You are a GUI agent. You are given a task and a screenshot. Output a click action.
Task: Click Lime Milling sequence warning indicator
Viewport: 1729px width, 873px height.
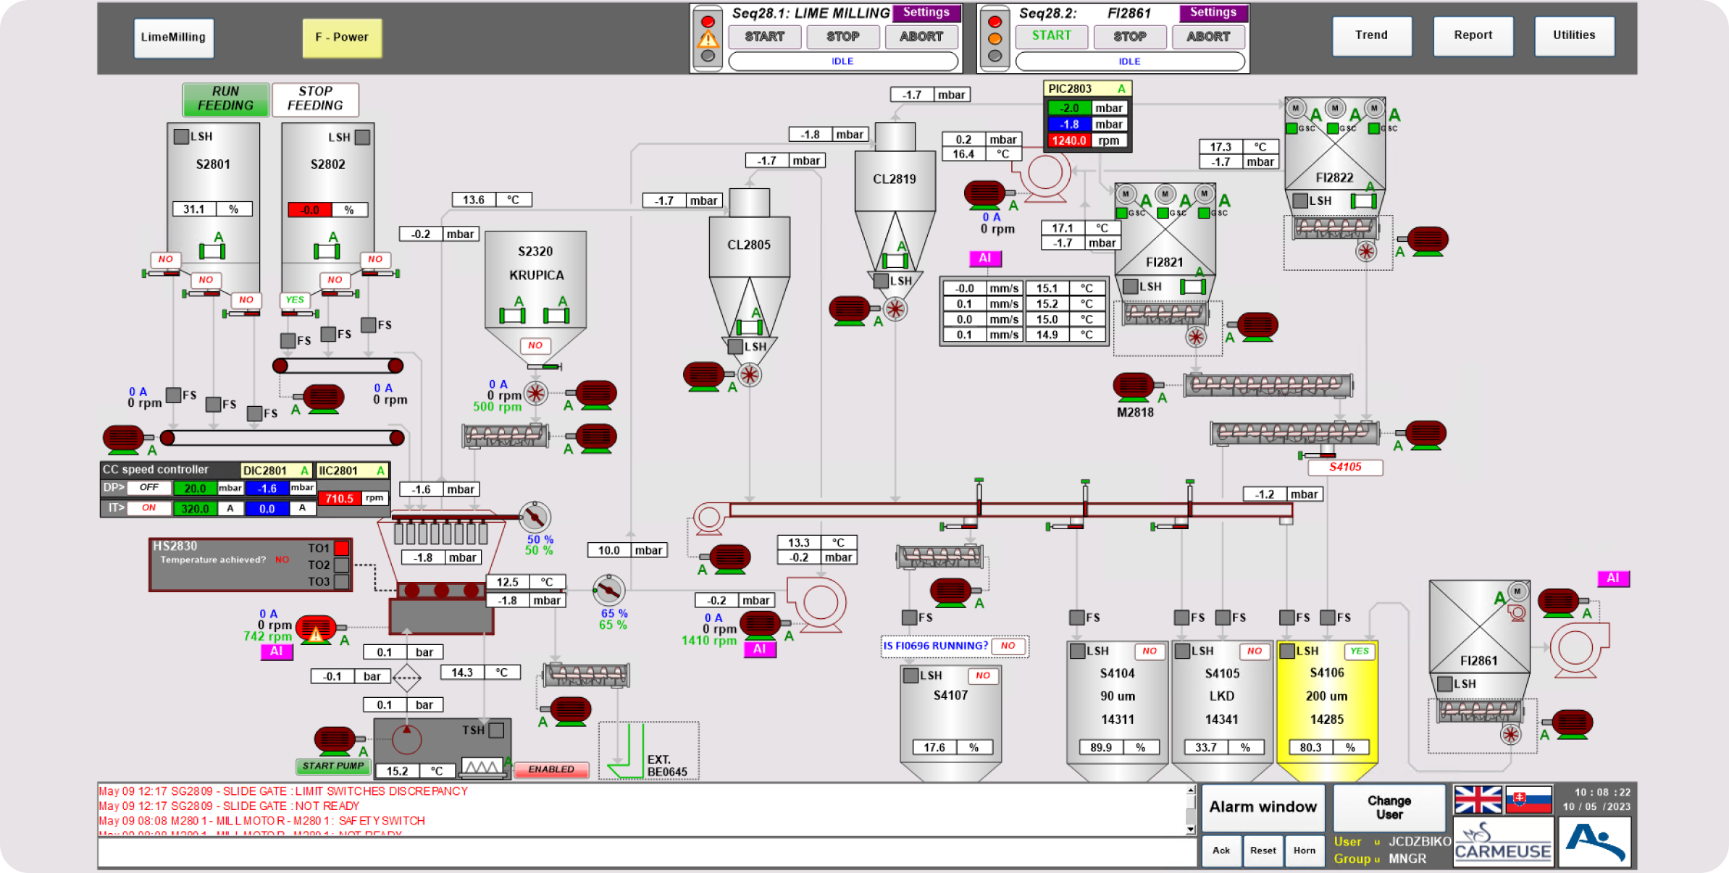(x=708, y=39)
